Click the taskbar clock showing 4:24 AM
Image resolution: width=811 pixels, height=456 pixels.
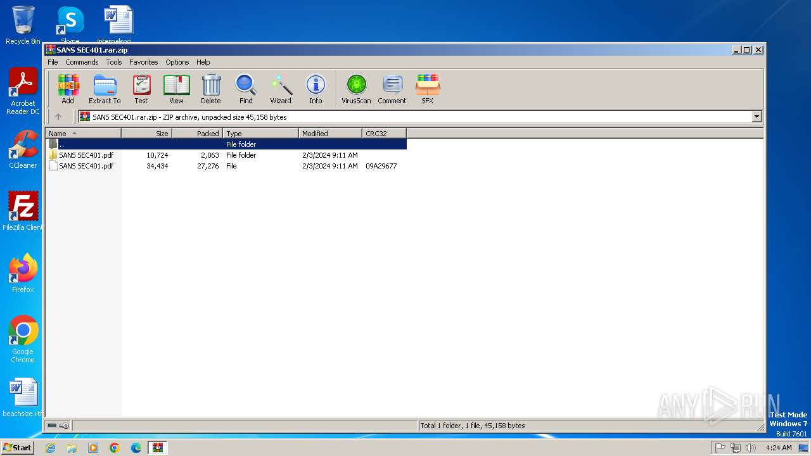click(779, 448)
